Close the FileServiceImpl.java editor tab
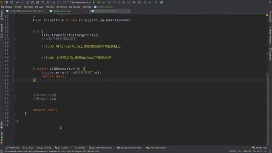The height and width of the screenshot is (153, 272). tap(128, 11)
